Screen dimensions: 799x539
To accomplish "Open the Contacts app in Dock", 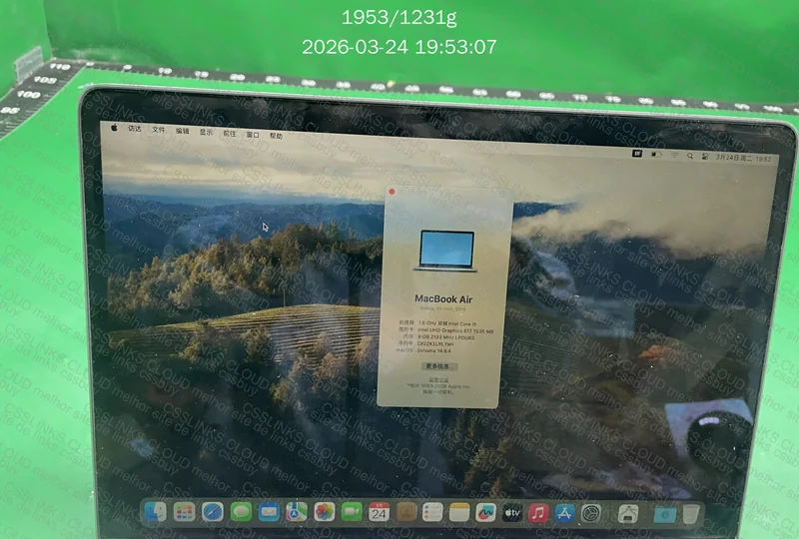I will coord(406,512).
